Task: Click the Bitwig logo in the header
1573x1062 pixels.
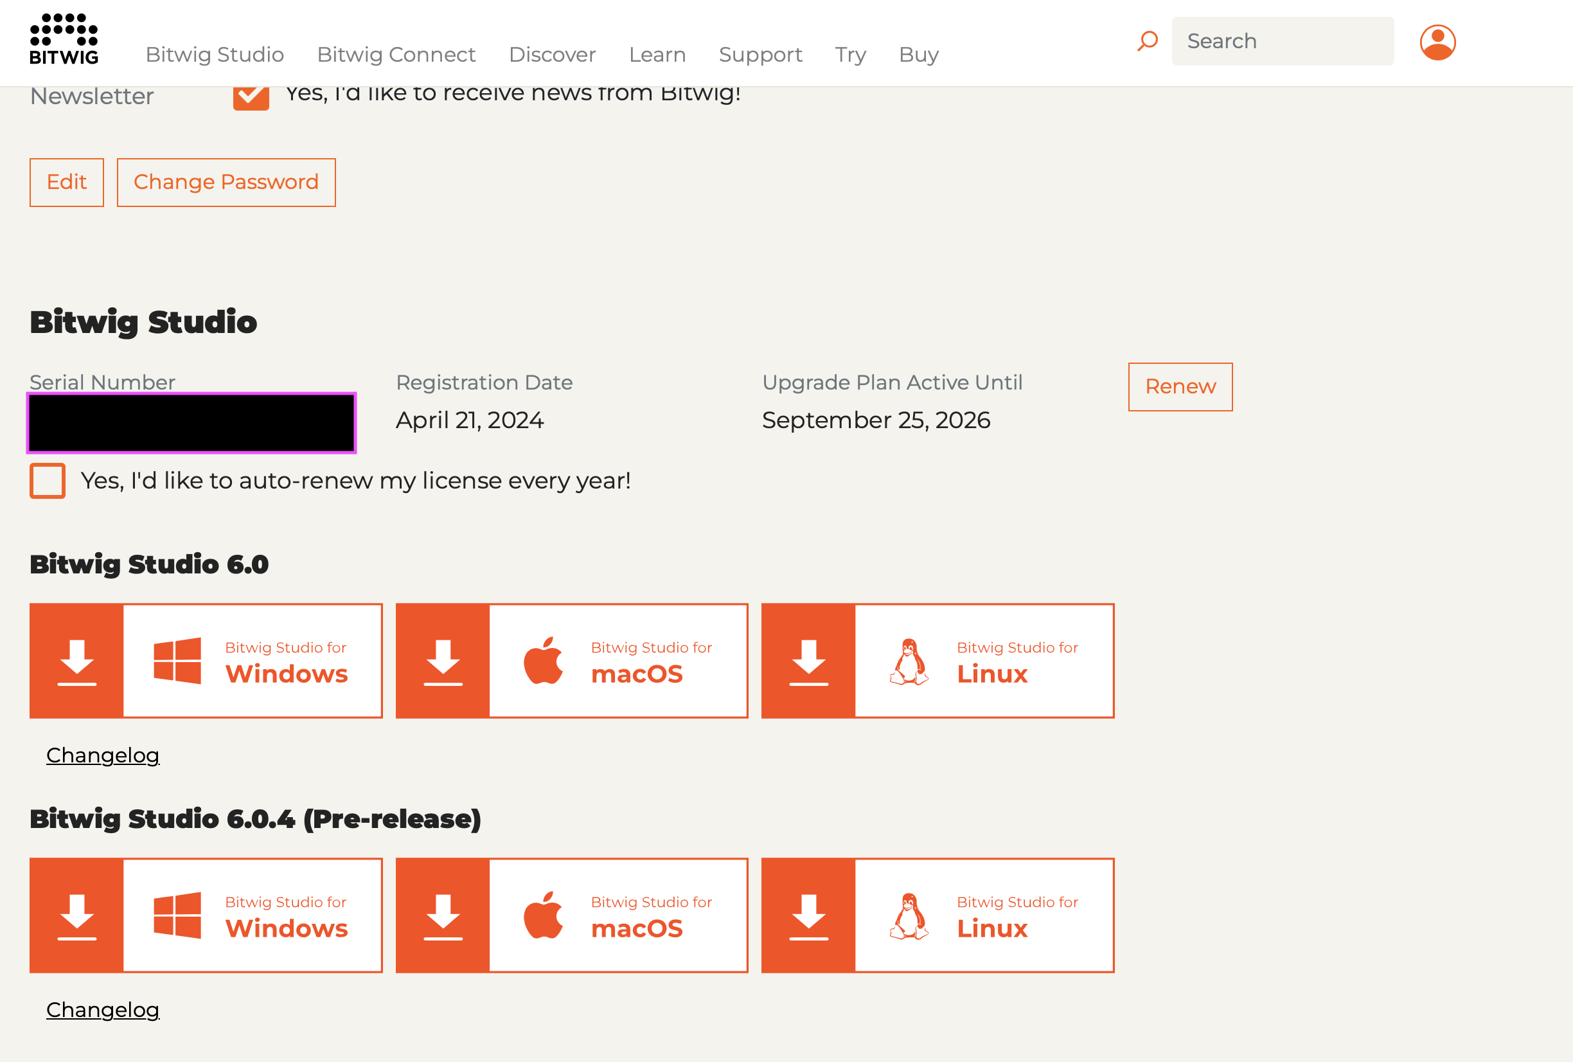Action: click(64, 39)
